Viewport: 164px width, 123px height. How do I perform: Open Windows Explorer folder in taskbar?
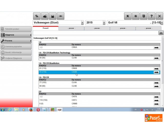16,110
